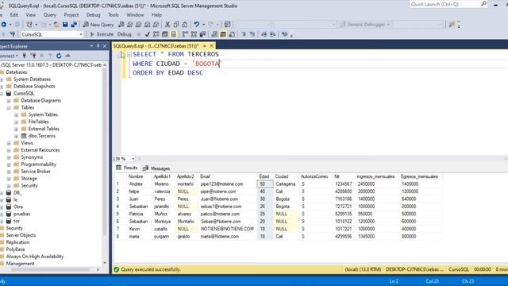508x286 pixels.
Task: Select Results to File icon
Action: 232,34
